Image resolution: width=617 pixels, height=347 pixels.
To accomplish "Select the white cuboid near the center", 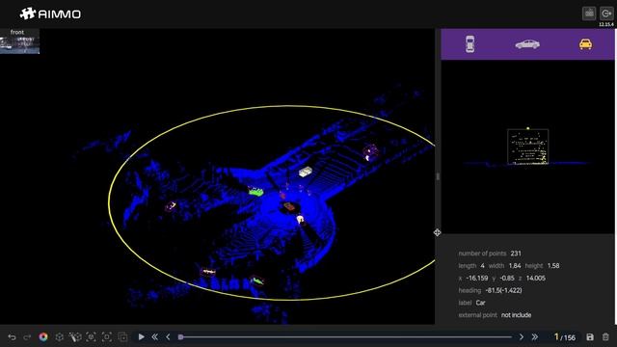I will coord(306,172).
